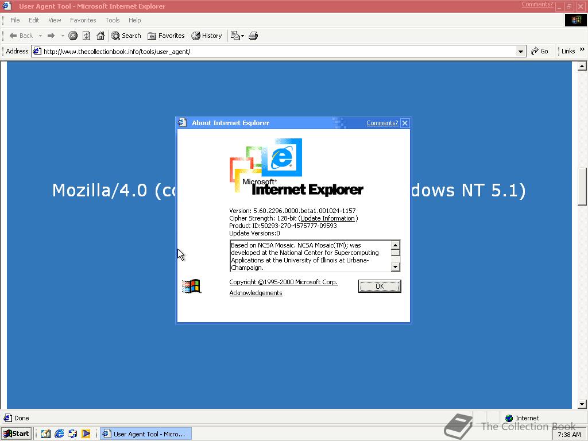Open the Edit menu
Image resolution: width=588 pixels, height=441 pixels.
[x=34, y=20]
